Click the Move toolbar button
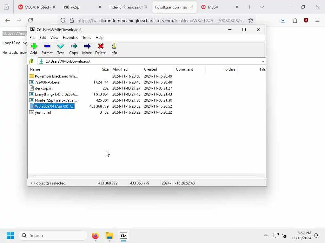The height and width of the screenshot is (243, 325). point(87,49)
